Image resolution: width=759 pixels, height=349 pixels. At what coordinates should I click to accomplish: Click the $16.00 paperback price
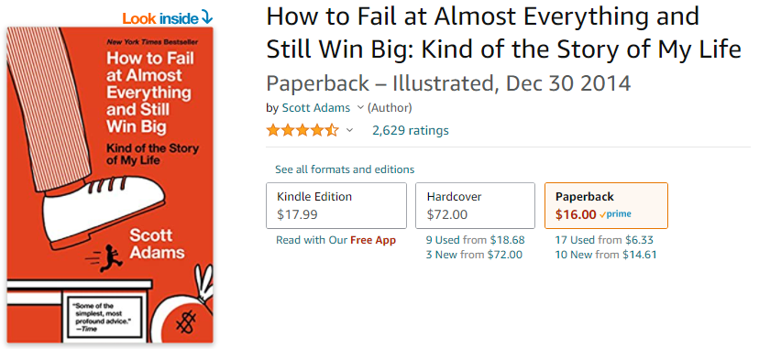(x=576, y=214)
